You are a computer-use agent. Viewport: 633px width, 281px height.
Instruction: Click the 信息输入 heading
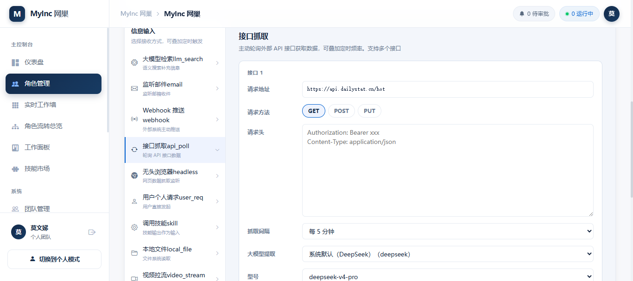(143, 31)
